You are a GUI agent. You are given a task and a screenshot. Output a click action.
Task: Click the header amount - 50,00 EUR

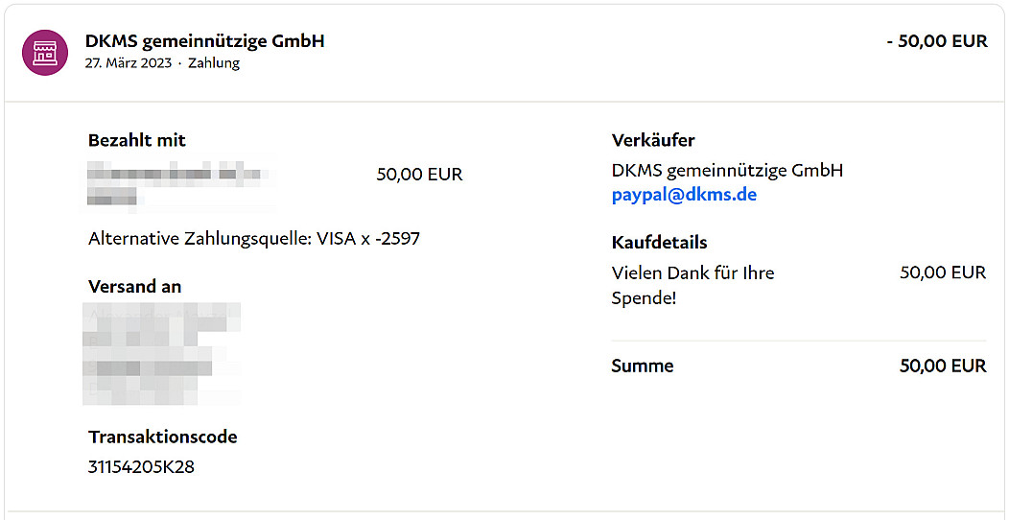click(x=936, y=41)
